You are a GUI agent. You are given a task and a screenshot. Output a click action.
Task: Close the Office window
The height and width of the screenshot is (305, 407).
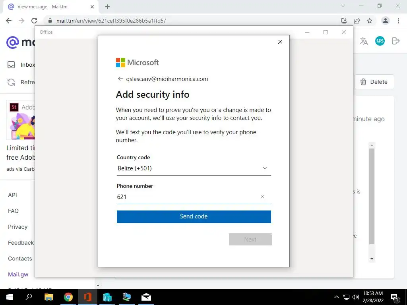pyautogui.click(x=344, y=32)
